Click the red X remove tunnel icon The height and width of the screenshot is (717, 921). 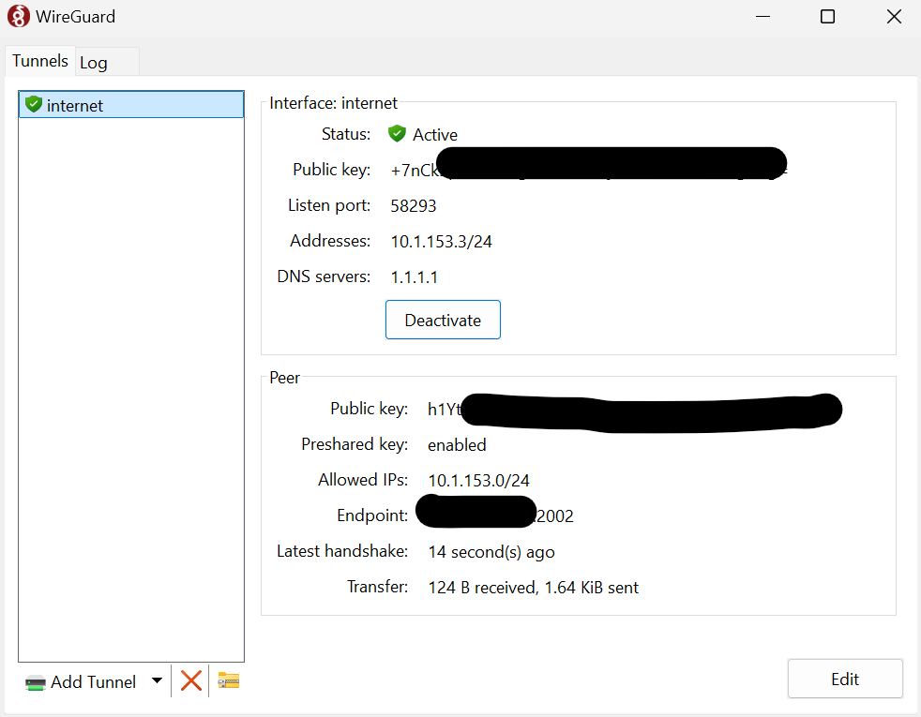(191, 681)
